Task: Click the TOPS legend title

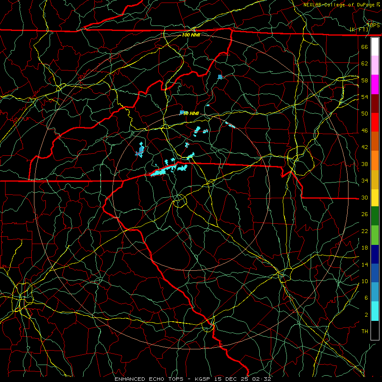Action: [373, 25]
